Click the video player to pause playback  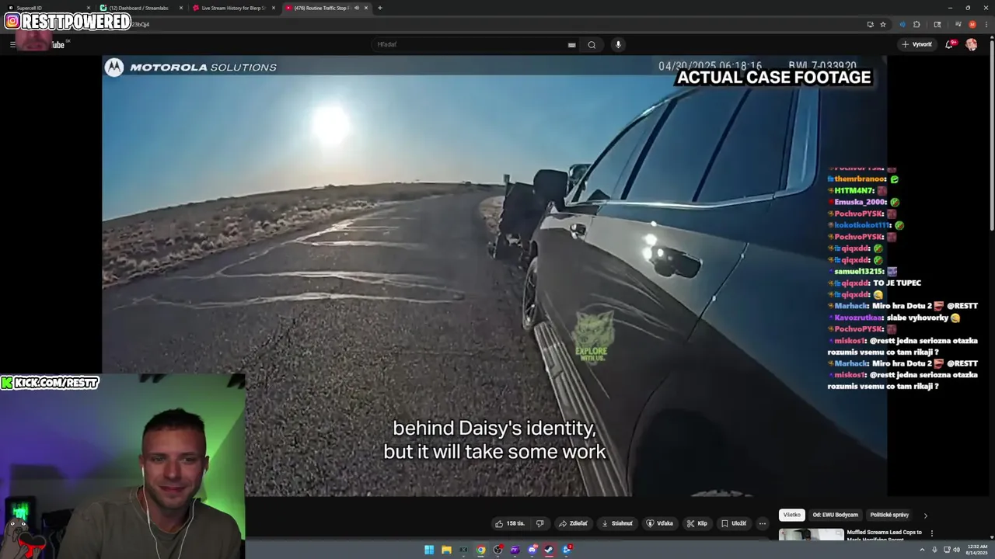(x=494, y=276)
